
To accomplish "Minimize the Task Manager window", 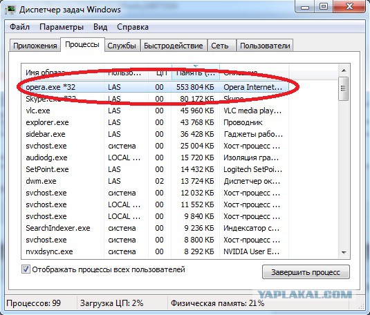I will click(305, 7).
